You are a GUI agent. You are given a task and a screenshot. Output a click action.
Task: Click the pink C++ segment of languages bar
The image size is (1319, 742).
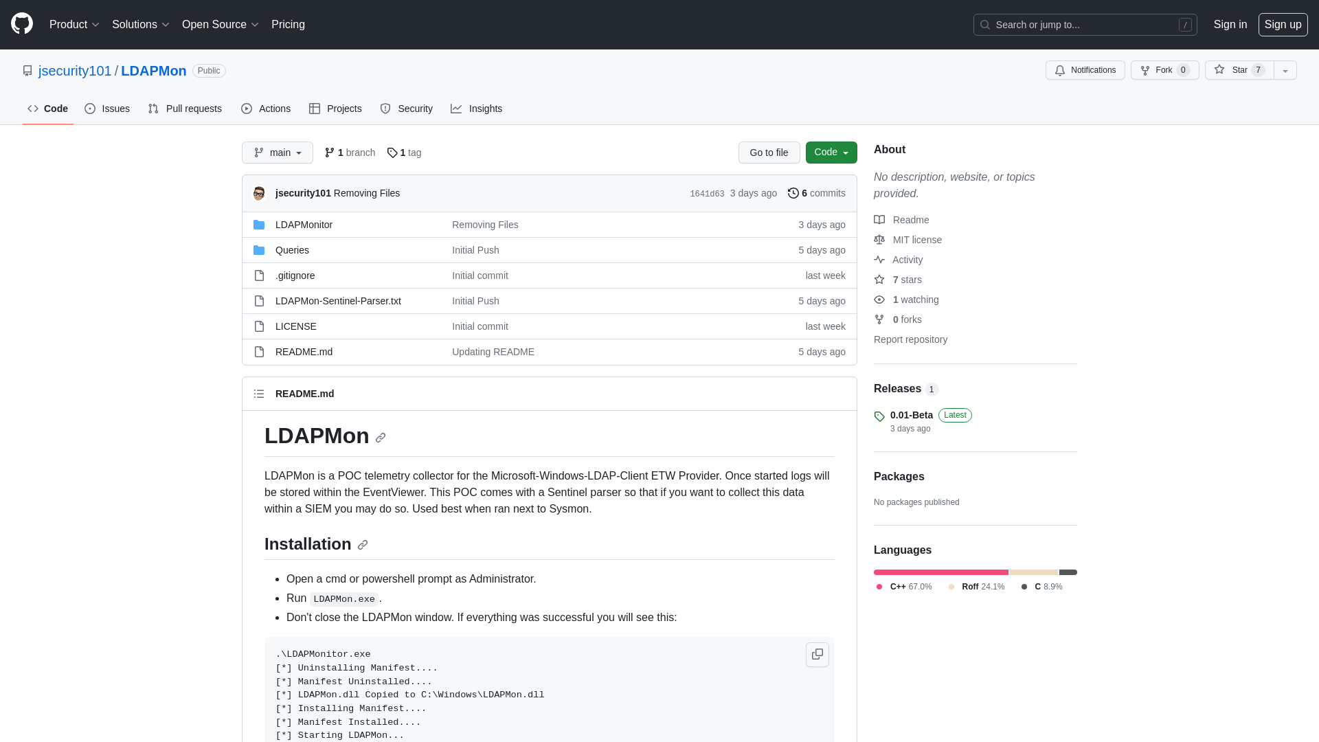point(941,572)
